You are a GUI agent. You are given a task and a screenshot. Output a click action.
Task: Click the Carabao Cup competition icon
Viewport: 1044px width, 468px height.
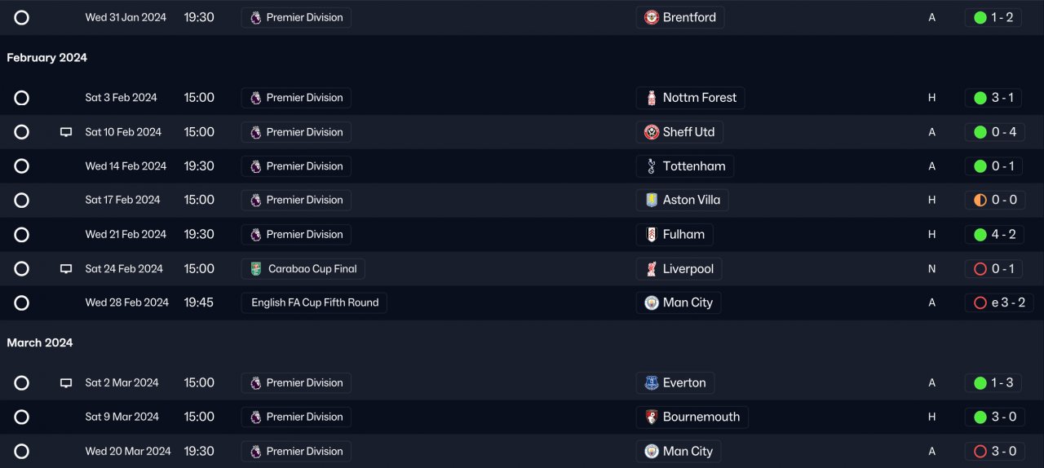point(256,269)
